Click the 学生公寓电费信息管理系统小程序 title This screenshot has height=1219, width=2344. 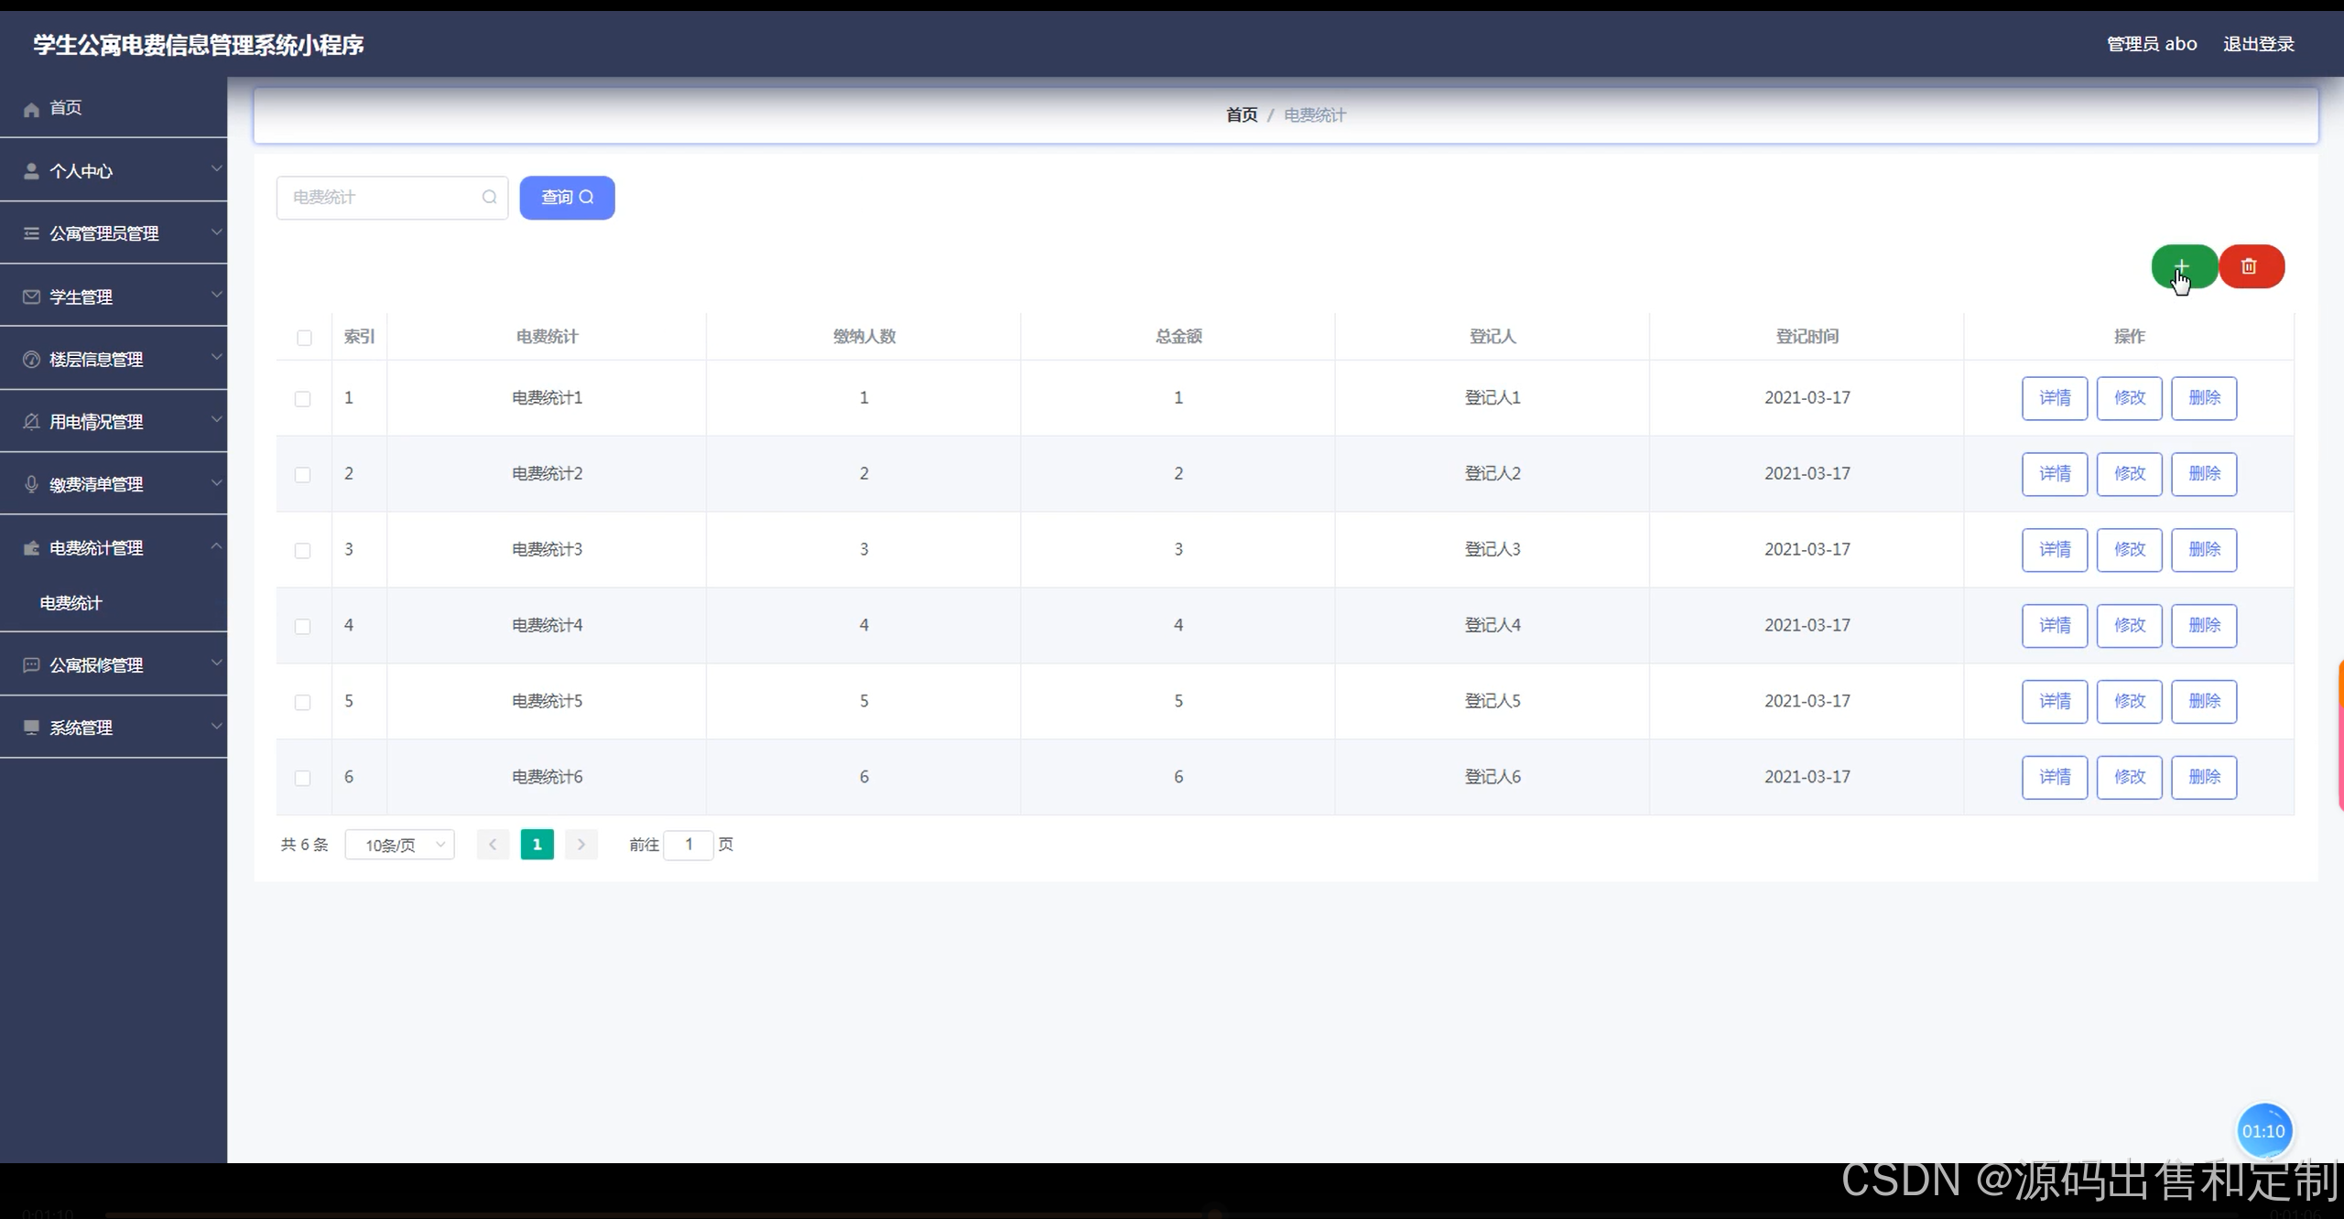point(199,45)
